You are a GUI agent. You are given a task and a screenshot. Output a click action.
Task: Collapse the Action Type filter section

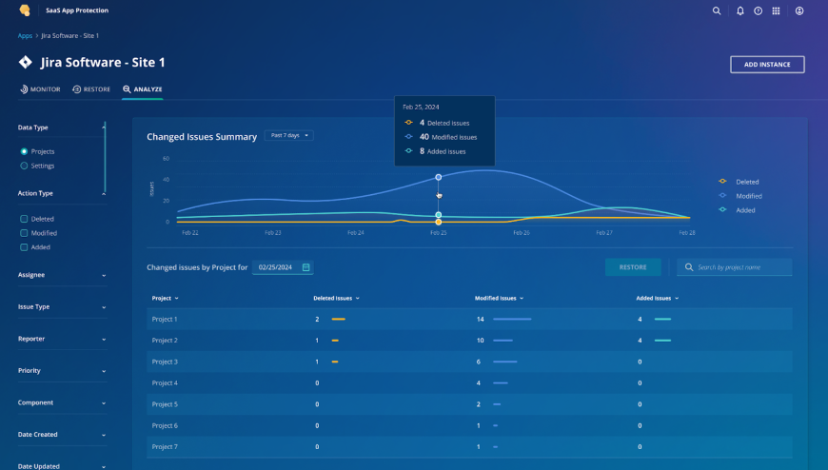(x=104, y=194)
